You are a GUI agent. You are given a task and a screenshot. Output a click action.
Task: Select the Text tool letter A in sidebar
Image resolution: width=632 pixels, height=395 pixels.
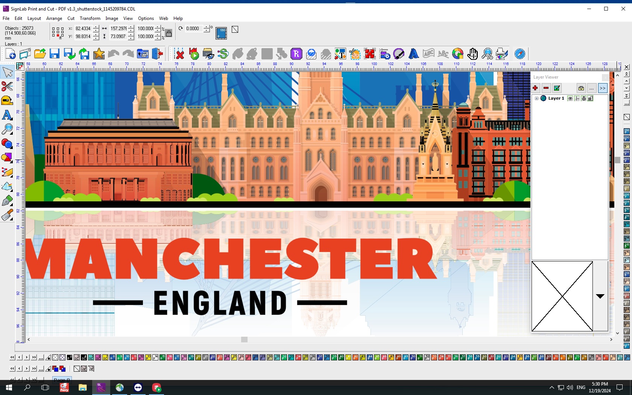(x=8, y=115)
